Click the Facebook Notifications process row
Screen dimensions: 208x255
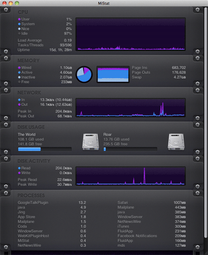[151, 236]
